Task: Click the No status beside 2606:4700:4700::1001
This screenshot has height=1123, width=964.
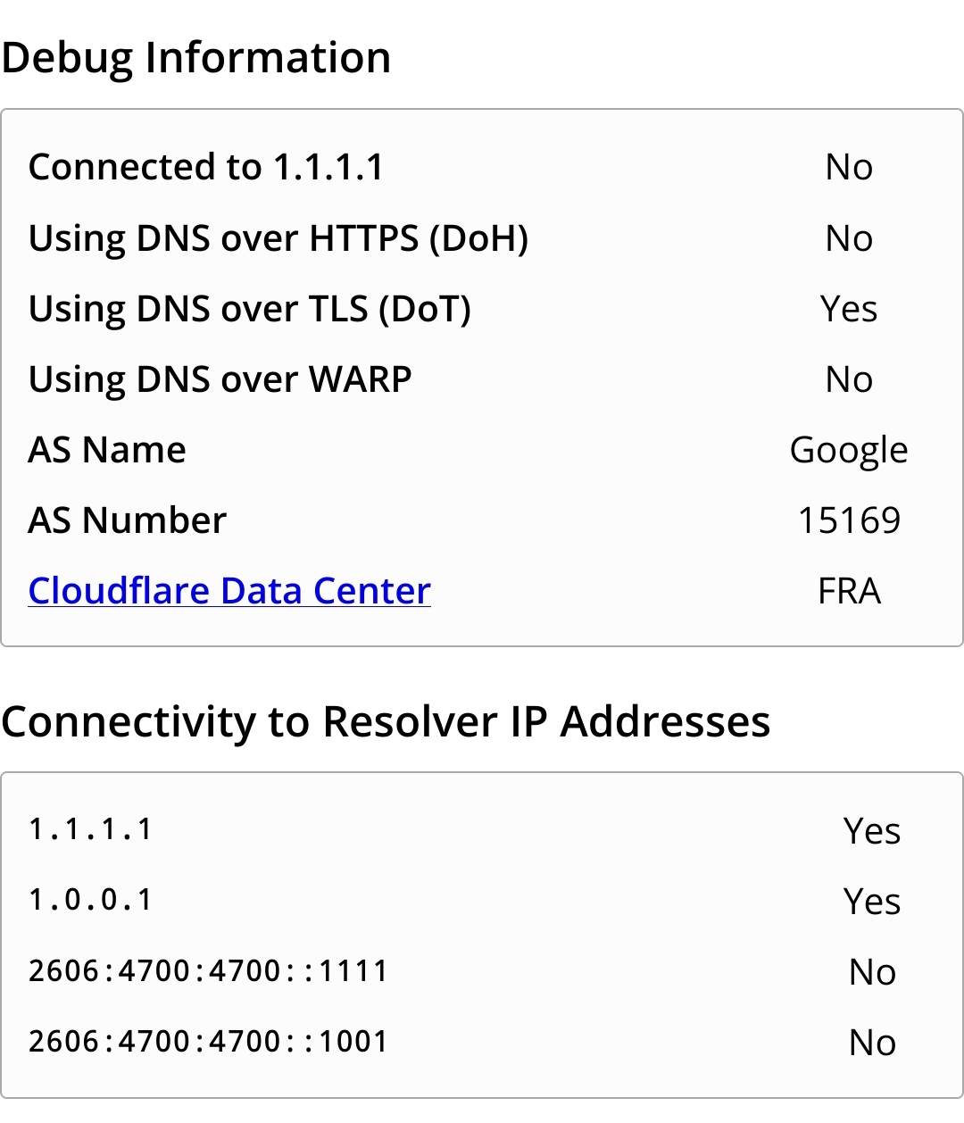Action: (872, 1043)
